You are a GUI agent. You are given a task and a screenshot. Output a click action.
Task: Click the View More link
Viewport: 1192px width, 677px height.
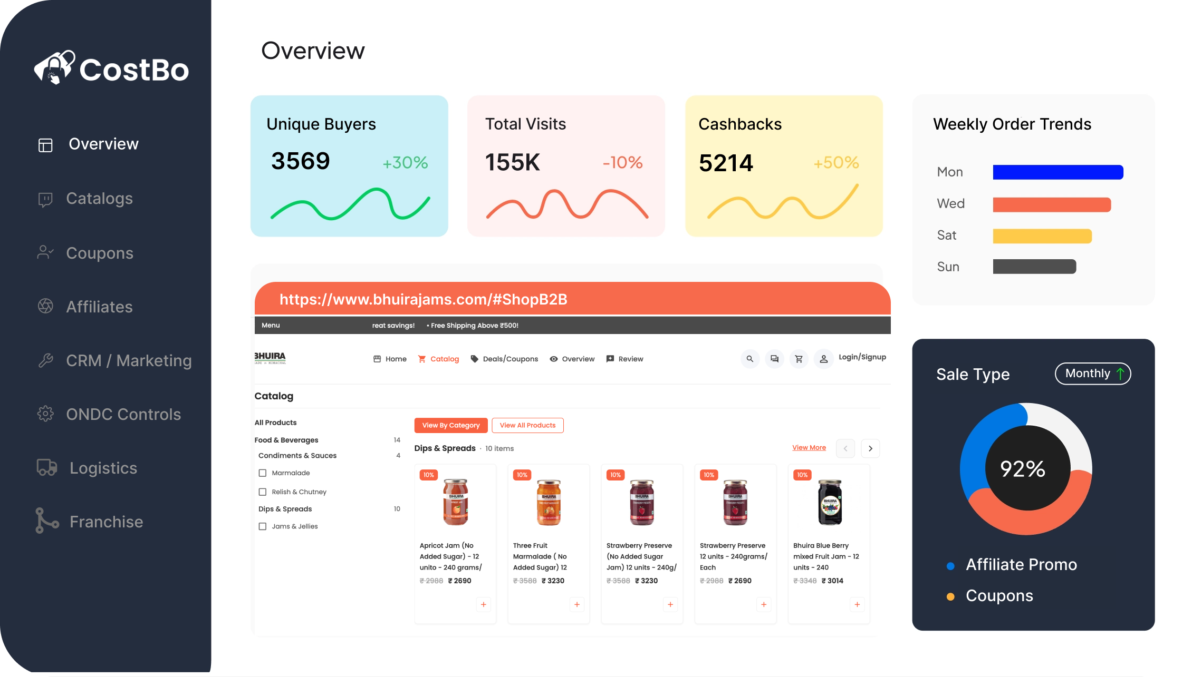coord(809,447)
